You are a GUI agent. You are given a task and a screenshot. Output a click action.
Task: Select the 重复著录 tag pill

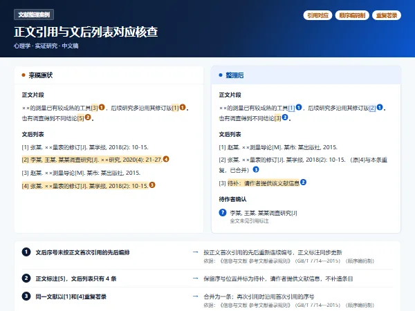pos(387,15)
